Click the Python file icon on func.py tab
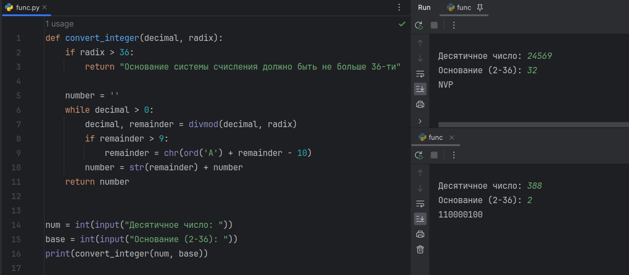The width and height of the screenshot is (629, 275). (x=9, y=7)
